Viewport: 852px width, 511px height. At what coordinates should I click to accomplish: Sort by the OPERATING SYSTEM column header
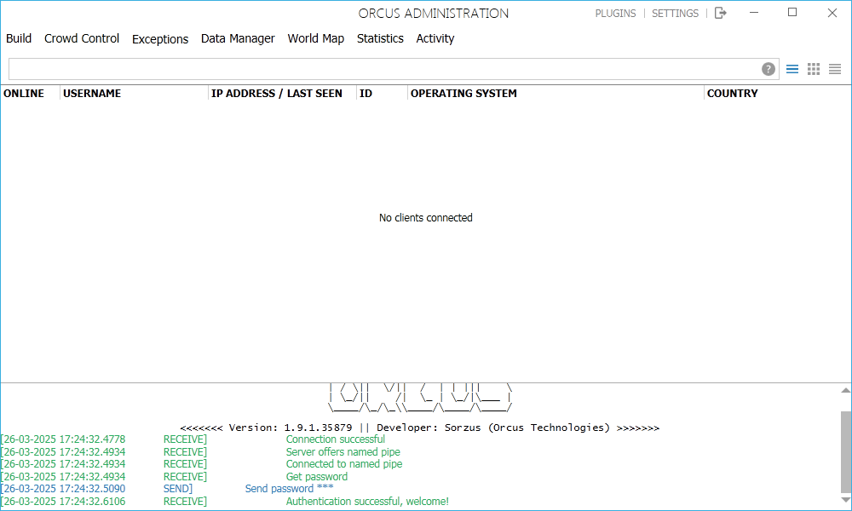pos(463,94)
